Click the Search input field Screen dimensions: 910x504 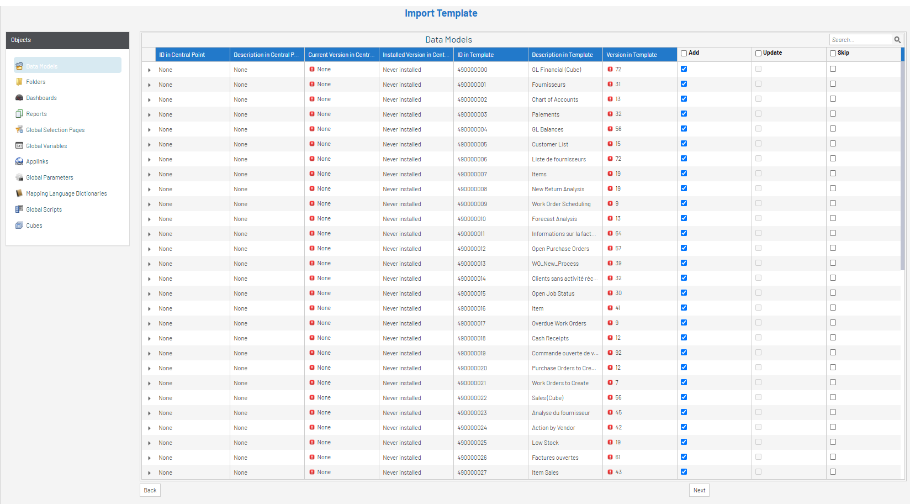click(x=860, y=40)
